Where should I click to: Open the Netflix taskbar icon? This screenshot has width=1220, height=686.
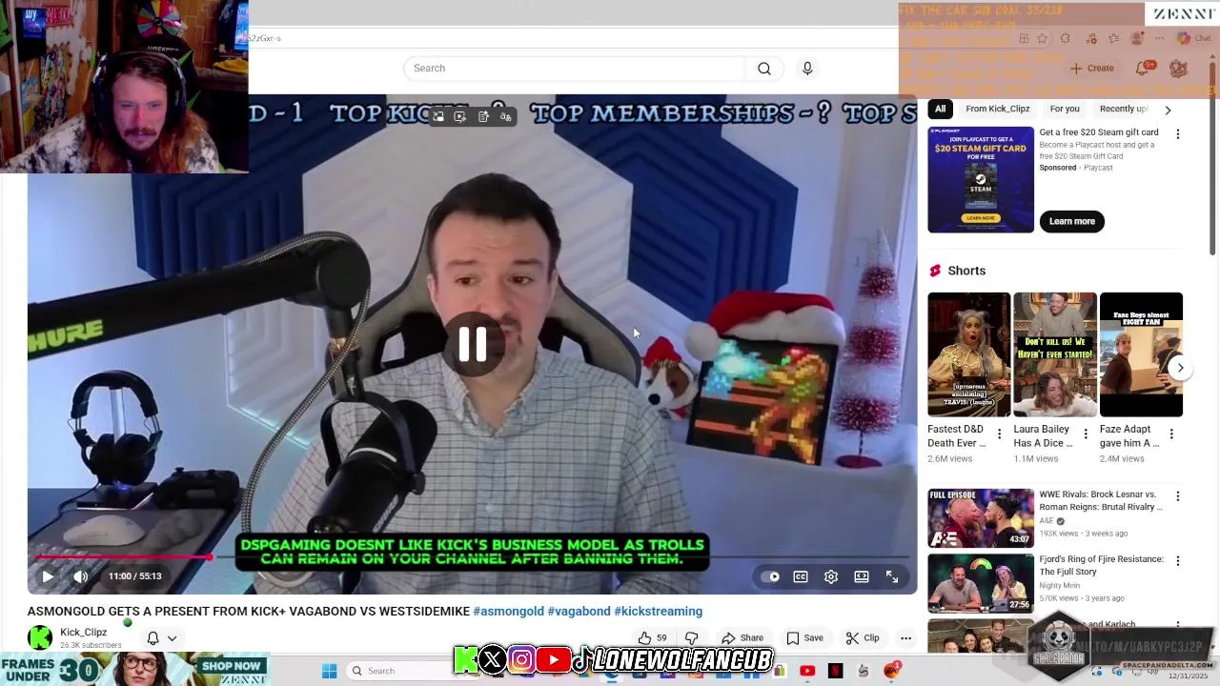click(x=835, y=671)
